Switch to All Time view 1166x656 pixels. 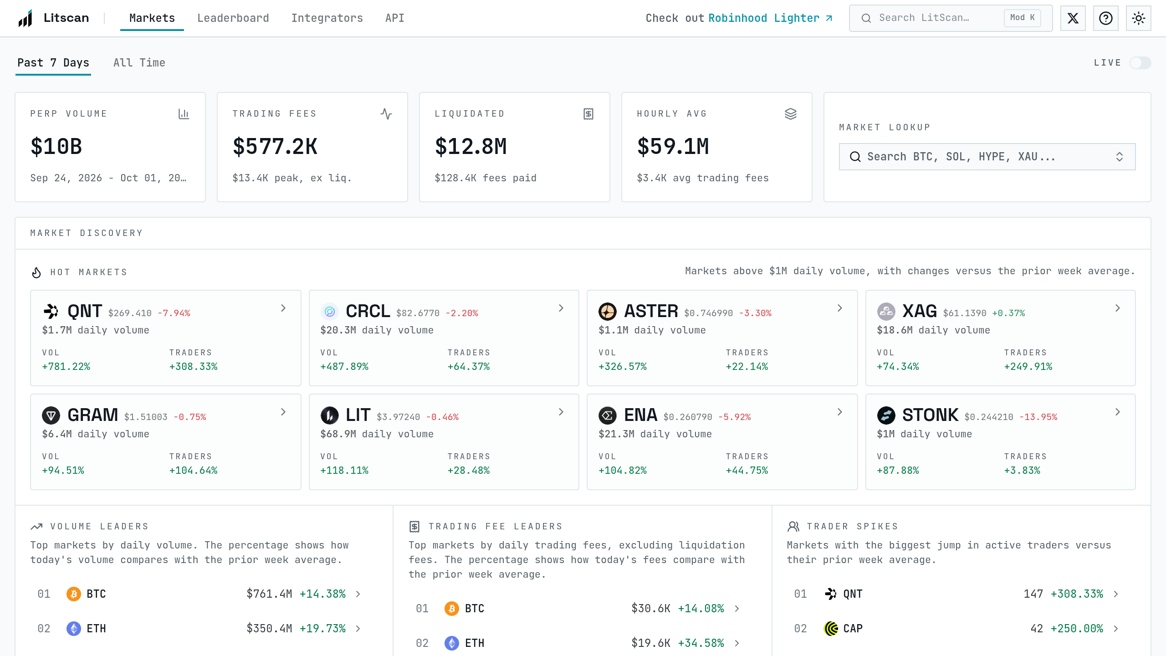tap(139, 63)
